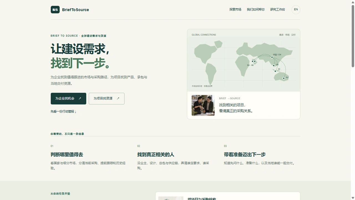Screen dimensions: 355x200
Task: Click the arrow icon in 为项目找资源
Action: (118, 98)
